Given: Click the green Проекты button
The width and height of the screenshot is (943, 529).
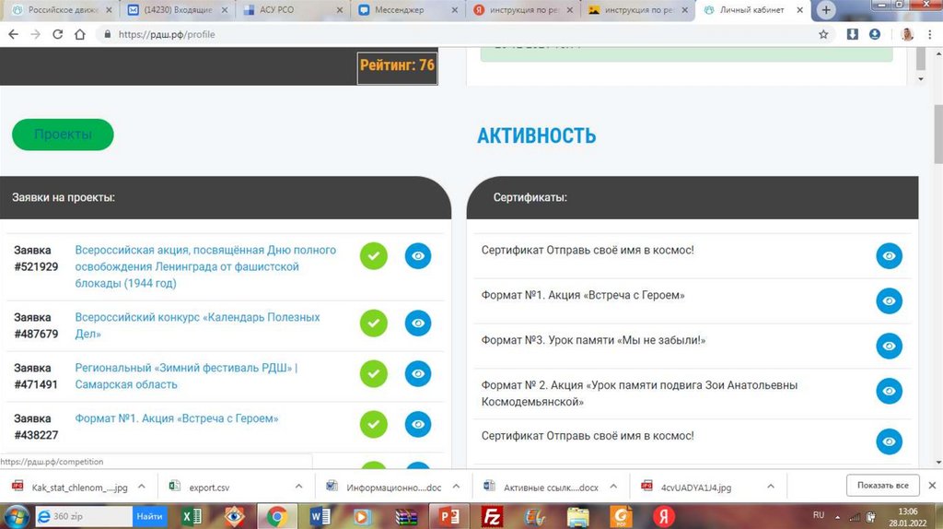Looking at the screenshot, I should pyautogui.click(x=63, y=135).
